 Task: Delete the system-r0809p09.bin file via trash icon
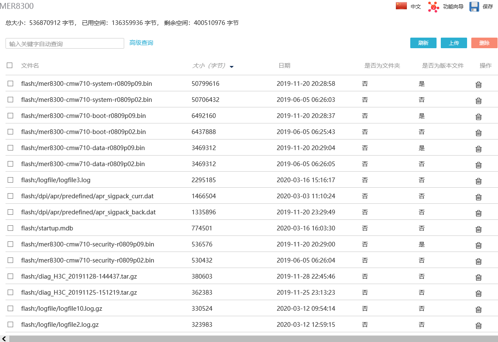click(479, 85)
